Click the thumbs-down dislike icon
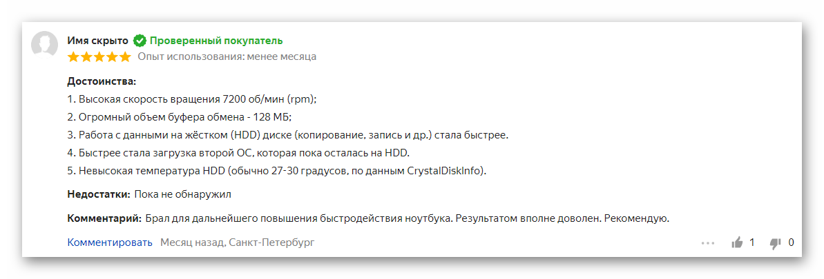The width and height of the screenshot is (824, 279). [x=776, y=242]
